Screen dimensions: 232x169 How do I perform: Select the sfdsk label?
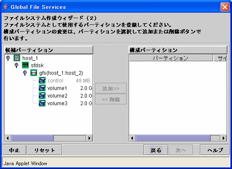pos(37,65)
